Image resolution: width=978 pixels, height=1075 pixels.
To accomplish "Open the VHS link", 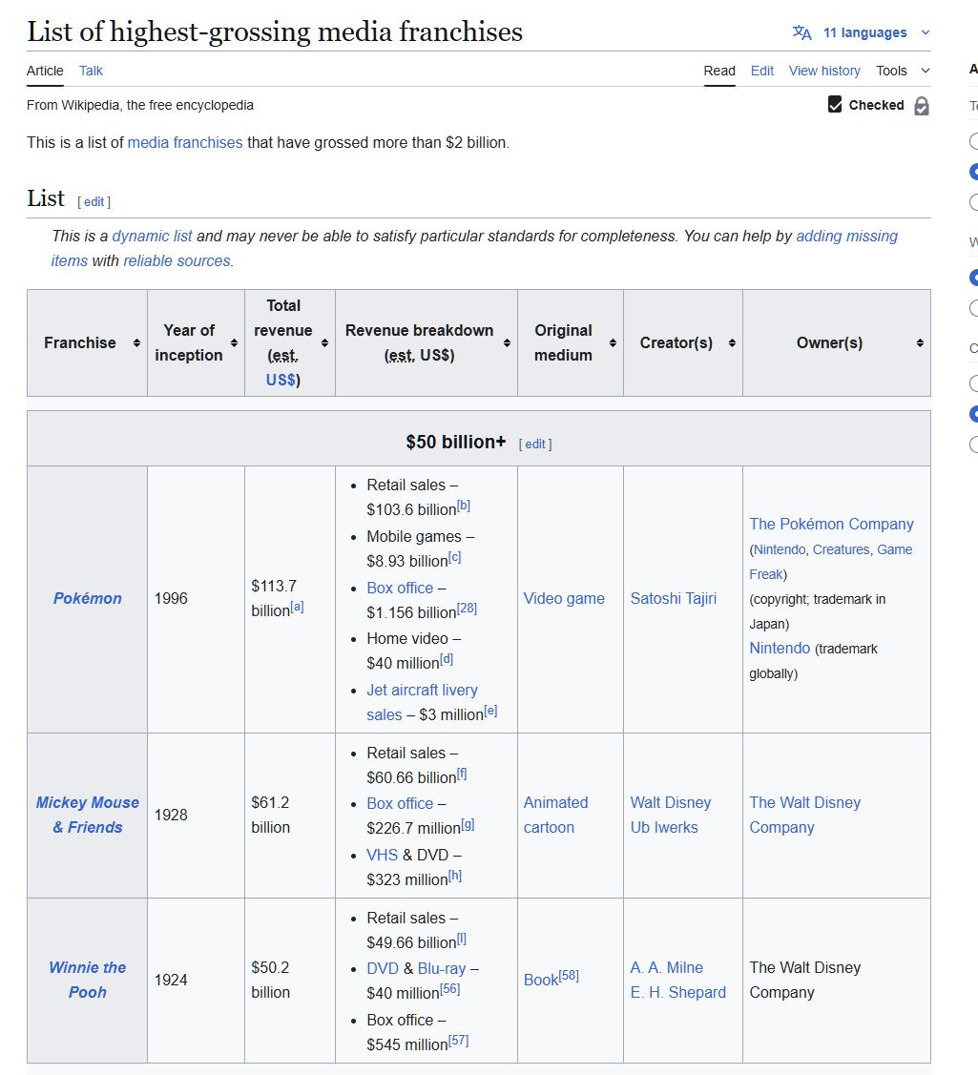I will [x=382, y=855].
